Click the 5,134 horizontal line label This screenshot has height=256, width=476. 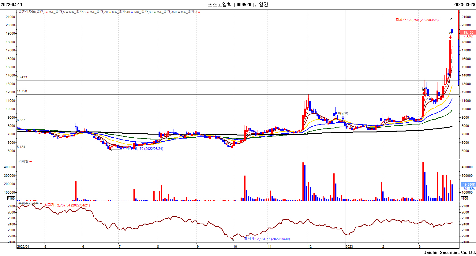[x=21, y=147]
